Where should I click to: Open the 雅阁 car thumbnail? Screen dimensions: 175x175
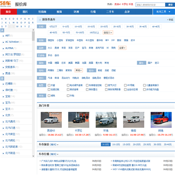point(134,120)
